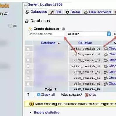The image size is (116, 116).
Task: Reload the navigation panel with the refresh icon
Action: point(6,13)
